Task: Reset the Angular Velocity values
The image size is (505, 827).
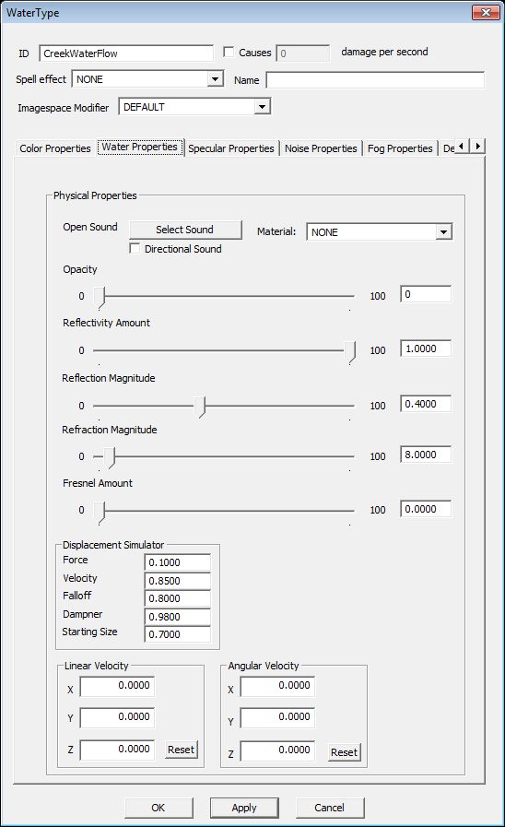Action: (344, 752)
